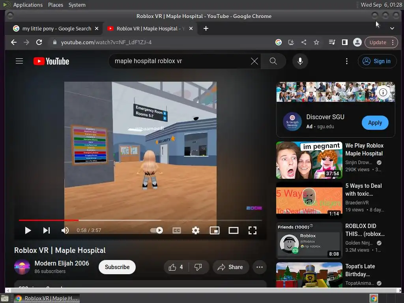Toggle closed captions
The width and height of the screenshot is (404, 303).
177,230
